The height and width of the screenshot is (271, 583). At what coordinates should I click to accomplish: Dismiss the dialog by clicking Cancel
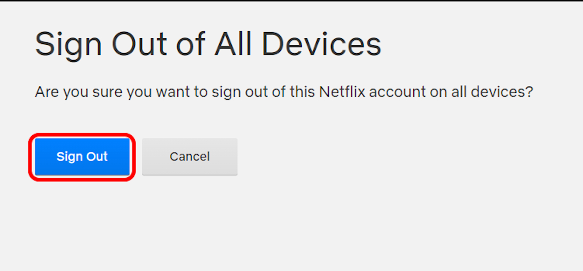coord(189,157)
